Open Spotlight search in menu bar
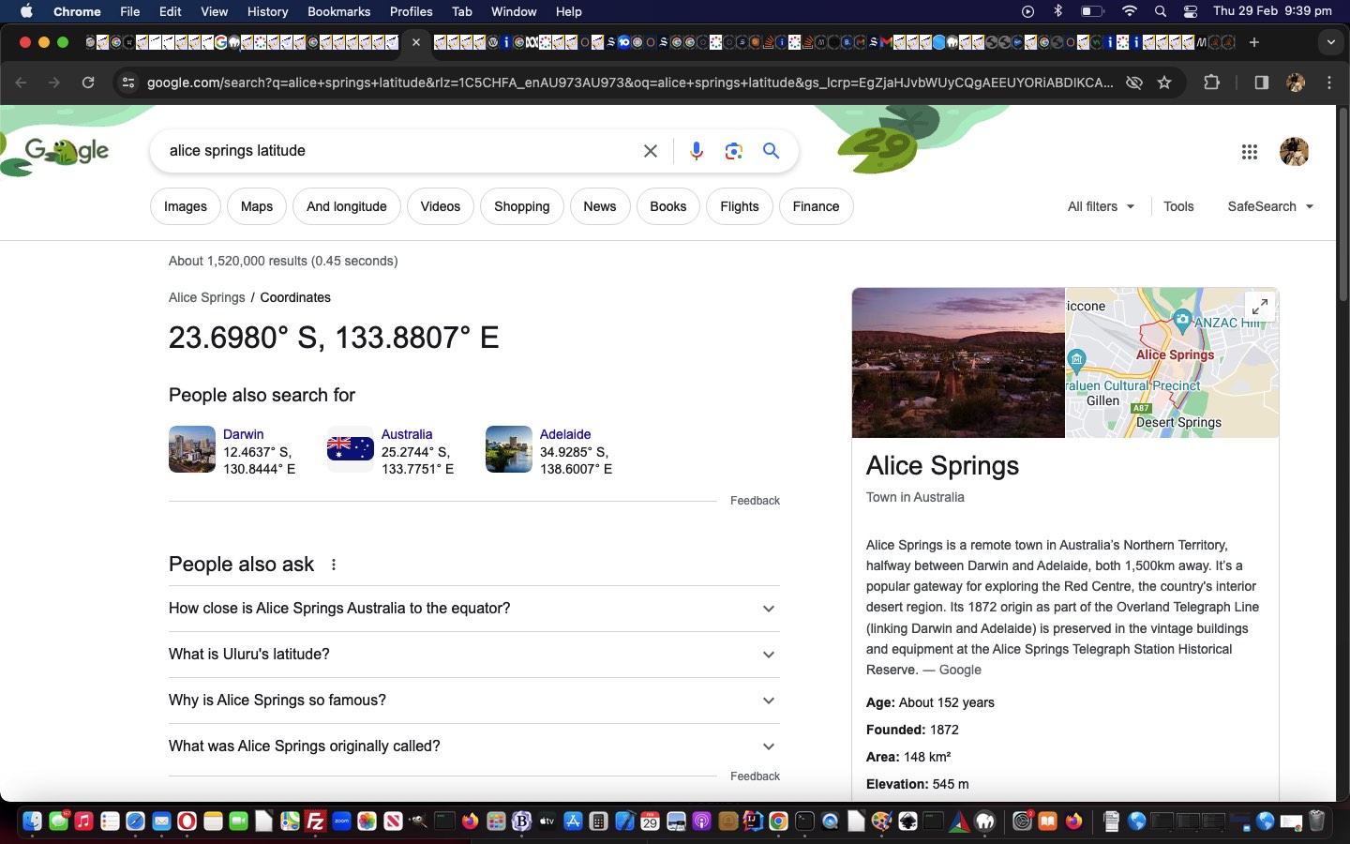Viewport: 1350px width, 844px height. 1160,11
